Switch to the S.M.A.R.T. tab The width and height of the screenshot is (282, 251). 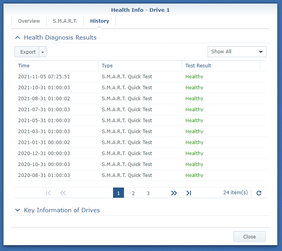pos(65,21)
